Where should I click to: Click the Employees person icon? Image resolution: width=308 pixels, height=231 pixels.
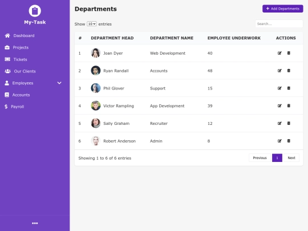pyautogui.click(x=7, y=83)
